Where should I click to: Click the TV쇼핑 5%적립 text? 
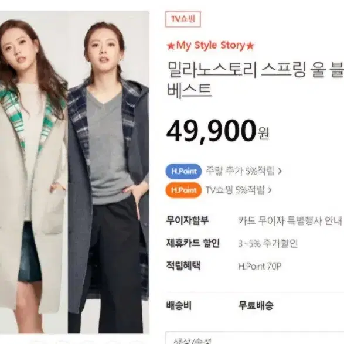(x=235, y=190)
